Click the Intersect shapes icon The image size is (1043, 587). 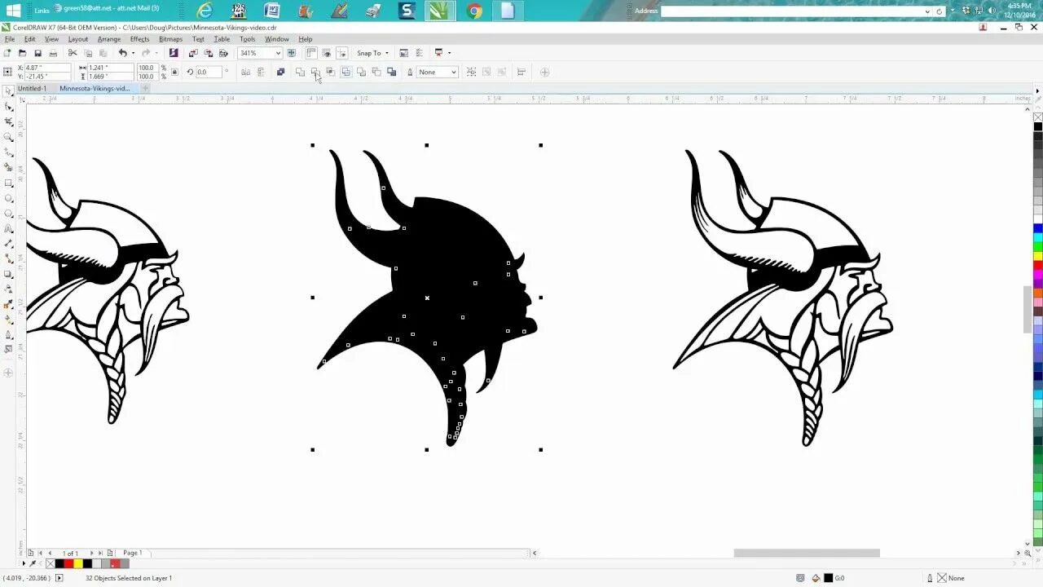[x=330, y=72]
